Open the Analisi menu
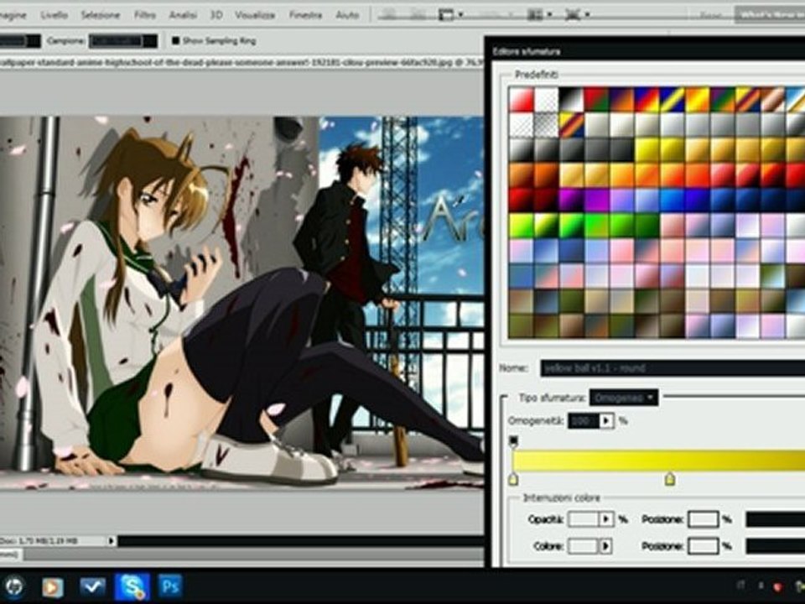The image size is (805, 604). pyautogui.click(x=184, y=15)
